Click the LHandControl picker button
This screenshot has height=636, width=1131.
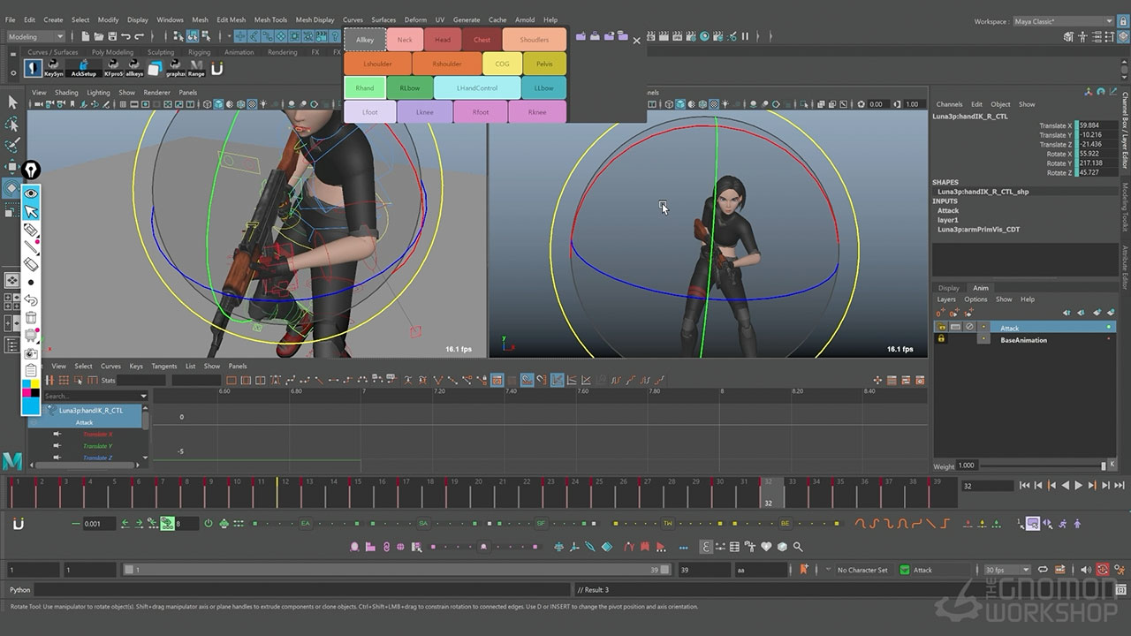tap(476, 88)
